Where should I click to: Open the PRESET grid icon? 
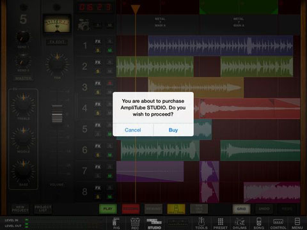pyautogui.click(x=221, y=223)
